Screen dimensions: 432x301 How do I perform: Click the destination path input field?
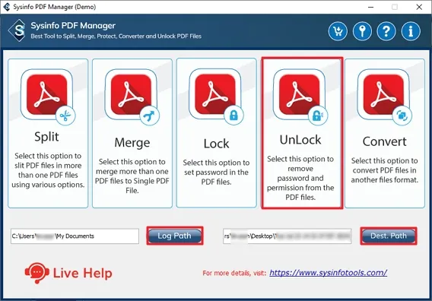click(287, 236)
